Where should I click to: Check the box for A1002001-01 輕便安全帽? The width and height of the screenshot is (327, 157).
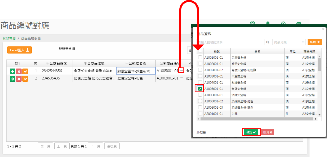[200, 64]
